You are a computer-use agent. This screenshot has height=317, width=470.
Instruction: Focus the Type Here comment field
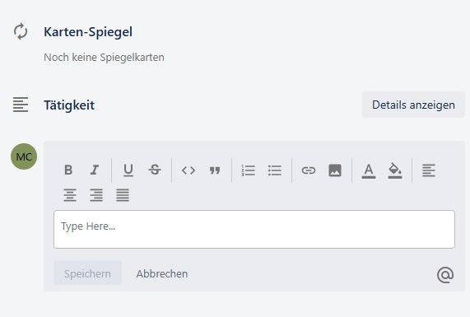pos(254,229)
